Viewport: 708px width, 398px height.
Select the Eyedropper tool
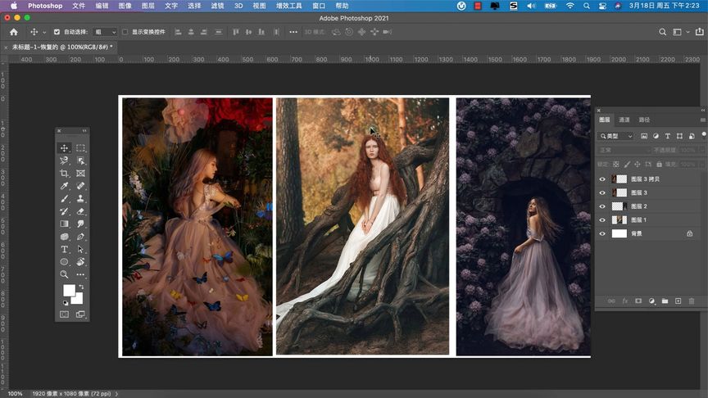click(64, 186)
